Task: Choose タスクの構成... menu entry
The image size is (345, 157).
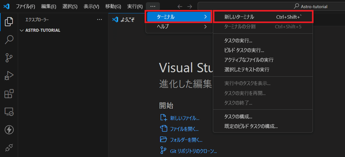Action: (x=263, y=117)
